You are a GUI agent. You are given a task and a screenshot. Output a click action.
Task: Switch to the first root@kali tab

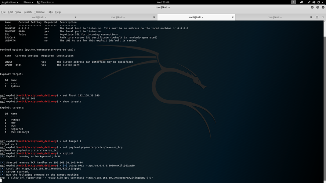click(x=39, y=17)
